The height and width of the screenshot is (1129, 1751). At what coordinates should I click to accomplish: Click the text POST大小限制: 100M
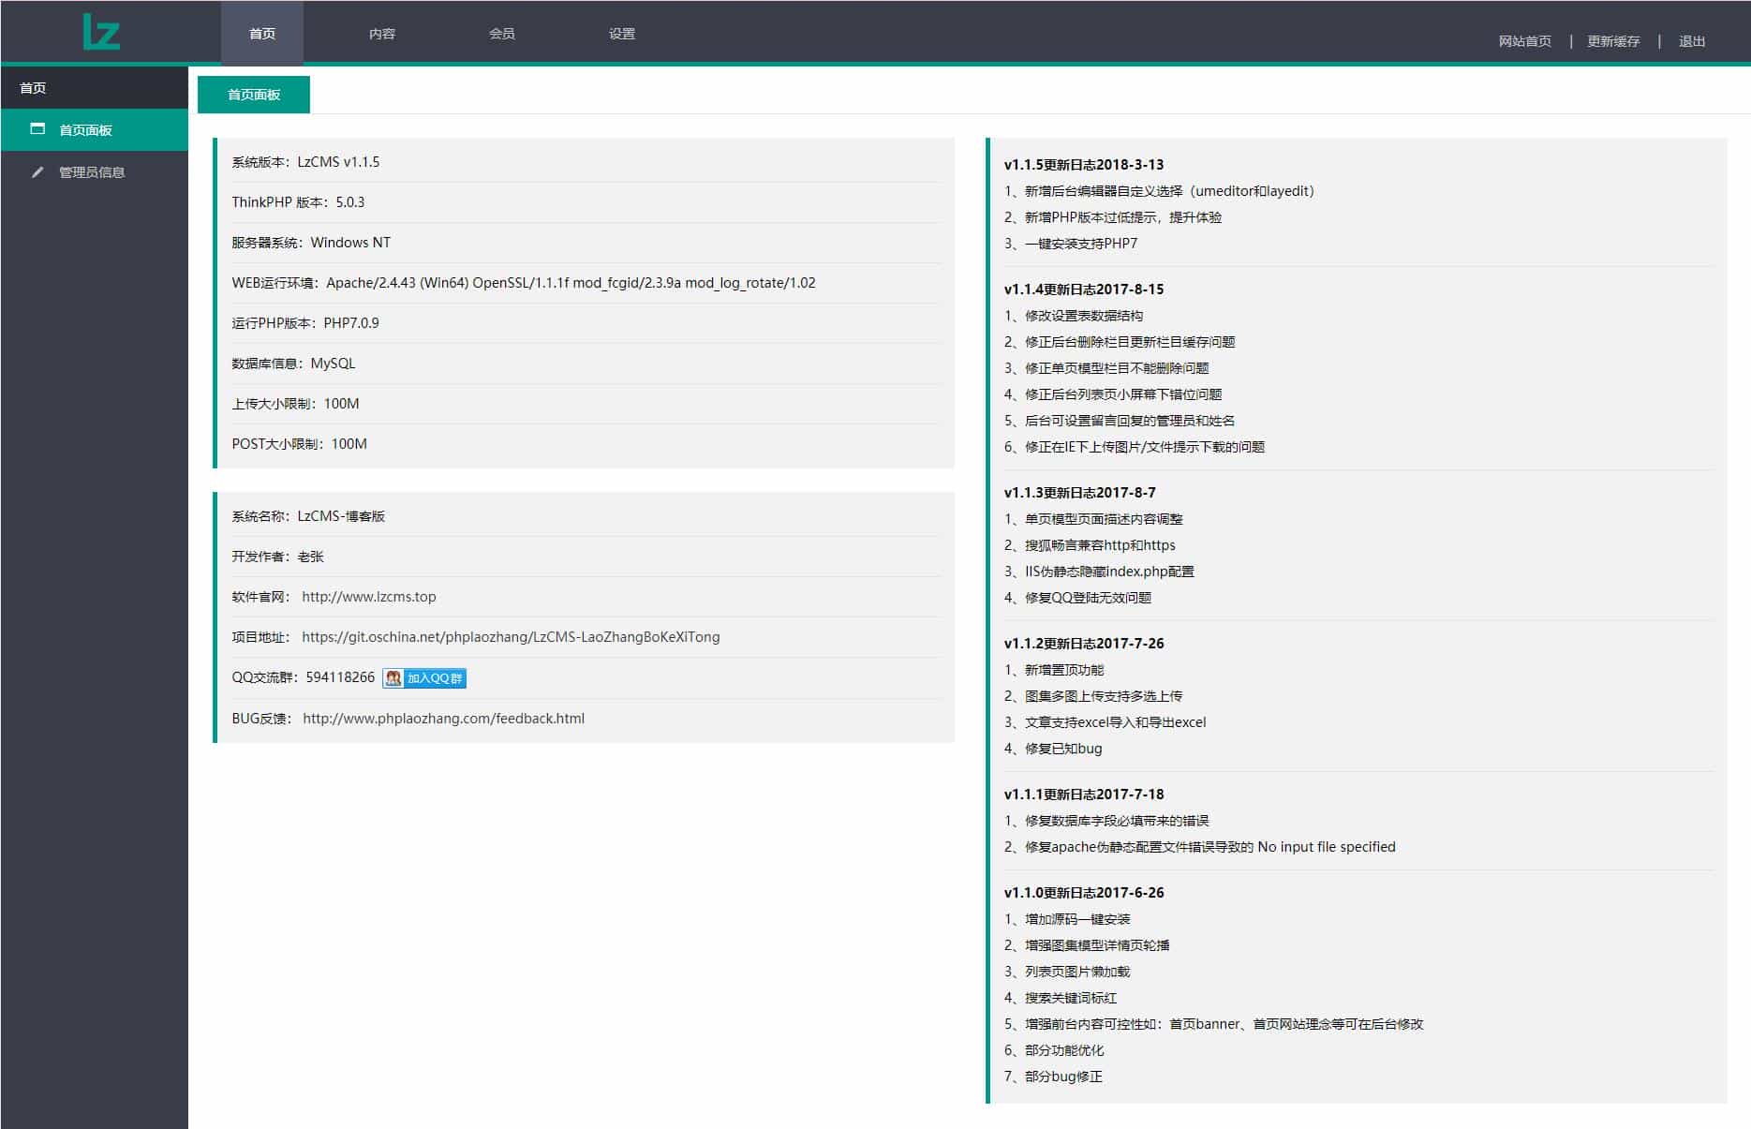299,444
